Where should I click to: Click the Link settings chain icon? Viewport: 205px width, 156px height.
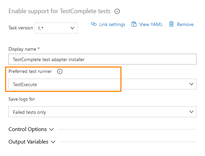click(94, 24)
